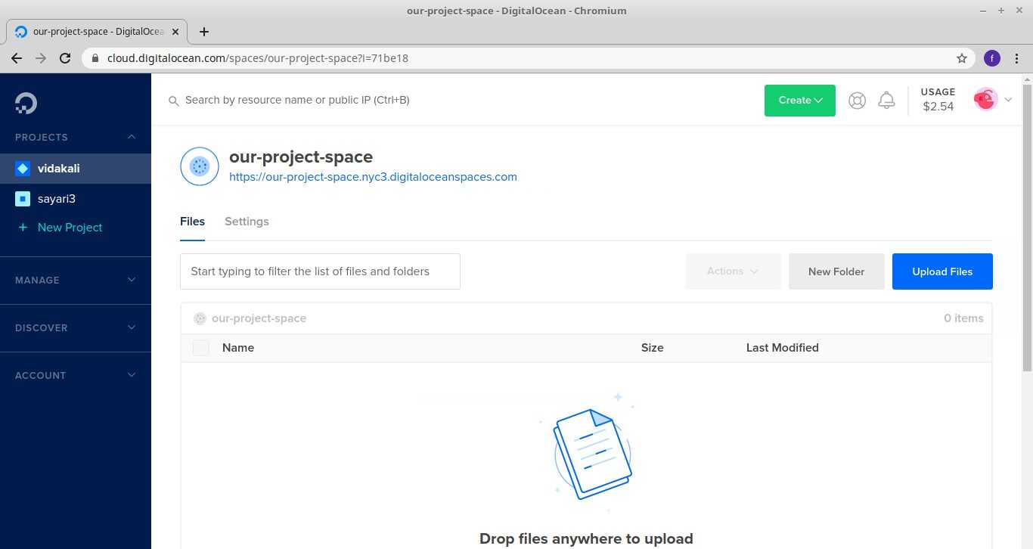The width and height of the screenshot is (1033, 549).
Task: Expand the Manage sidebar section
Action: pyautogui.click(x=76, y=280)
